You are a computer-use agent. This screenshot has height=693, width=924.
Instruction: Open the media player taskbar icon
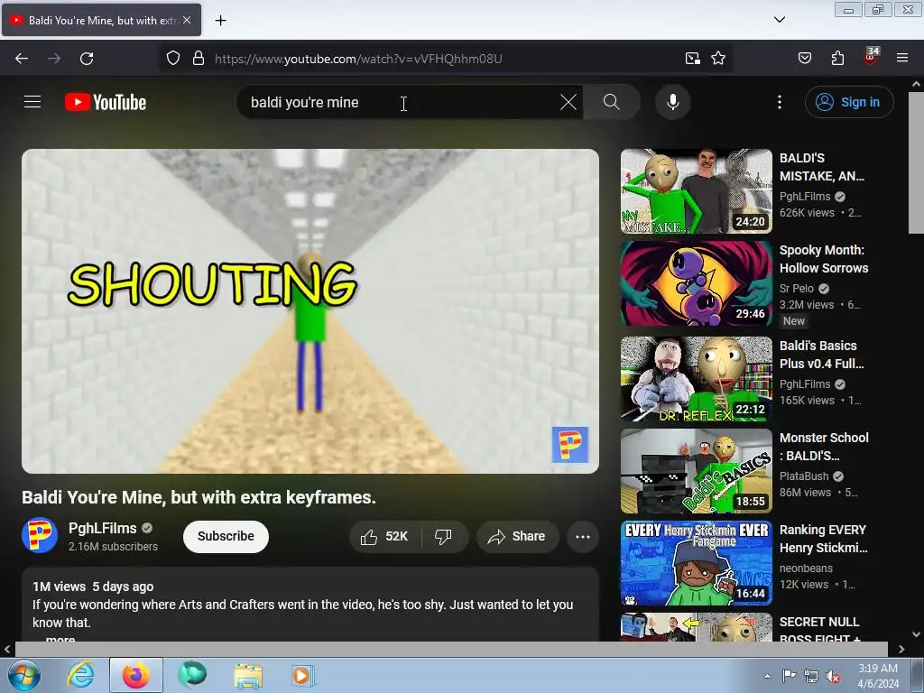(303, 675)
